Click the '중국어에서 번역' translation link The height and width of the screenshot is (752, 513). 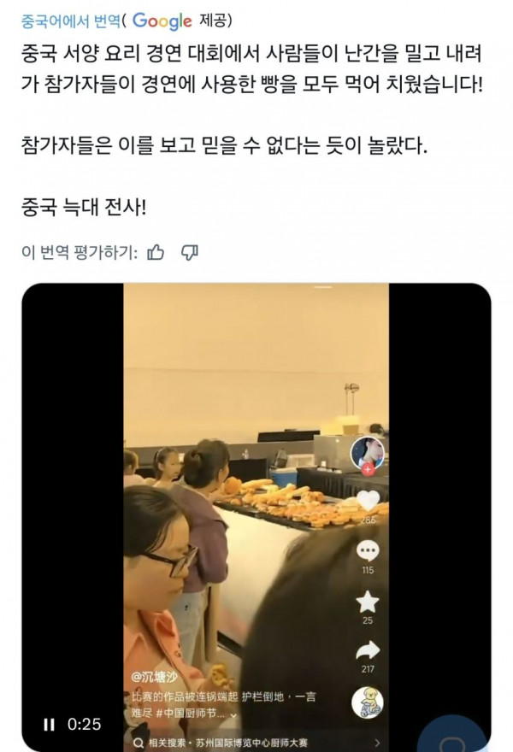71,21
